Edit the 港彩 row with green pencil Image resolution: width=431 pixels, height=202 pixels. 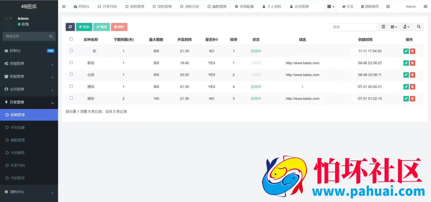[x=406, y=99]
